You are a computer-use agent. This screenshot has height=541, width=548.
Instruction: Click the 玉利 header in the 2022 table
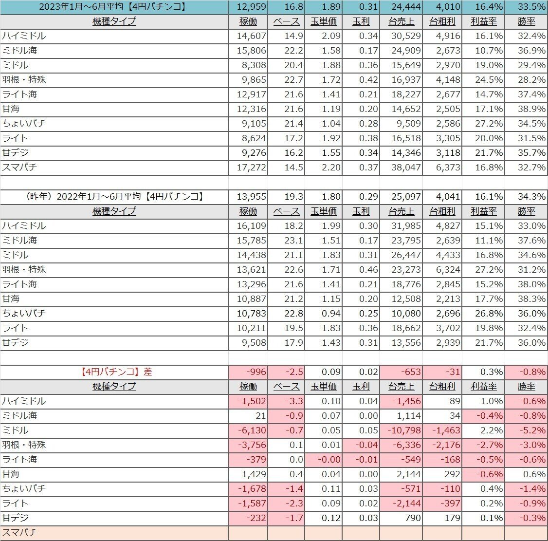pyautogui.click(x=360, y=211)
